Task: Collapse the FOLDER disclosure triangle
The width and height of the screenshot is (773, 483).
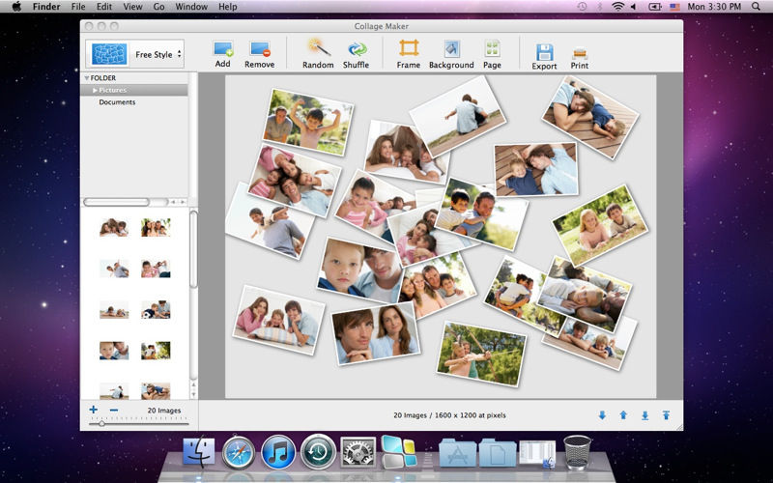Action: pyautogui.click(x=87, y=78)
